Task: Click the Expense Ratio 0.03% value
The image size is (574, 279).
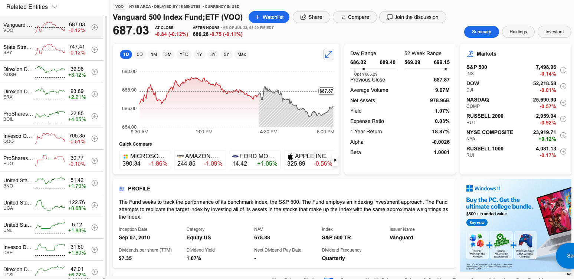Action: click(442, 121)
